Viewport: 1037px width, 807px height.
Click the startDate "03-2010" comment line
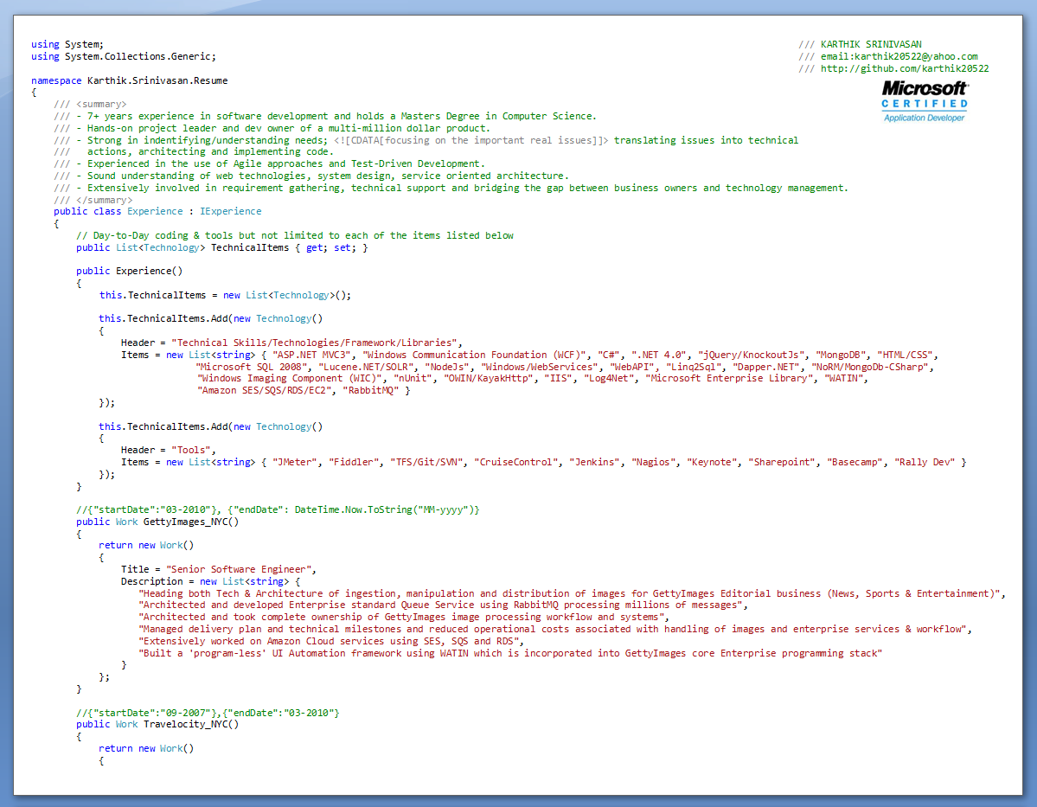pos(278,509)
